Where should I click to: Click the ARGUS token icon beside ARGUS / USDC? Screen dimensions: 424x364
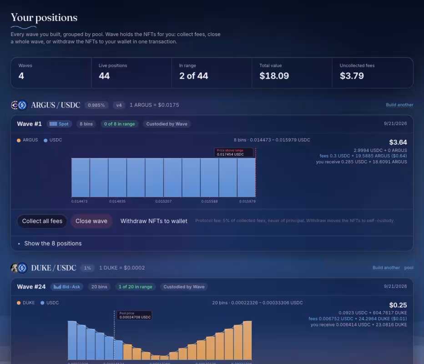click(15, 105)
